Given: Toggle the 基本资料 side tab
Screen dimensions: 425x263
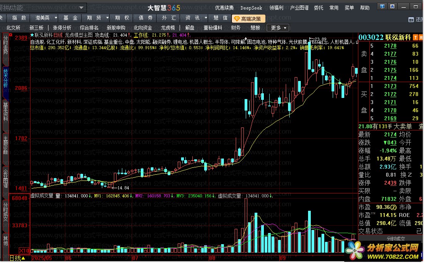Looking at the screenshot, I should (x=5, y=111).
